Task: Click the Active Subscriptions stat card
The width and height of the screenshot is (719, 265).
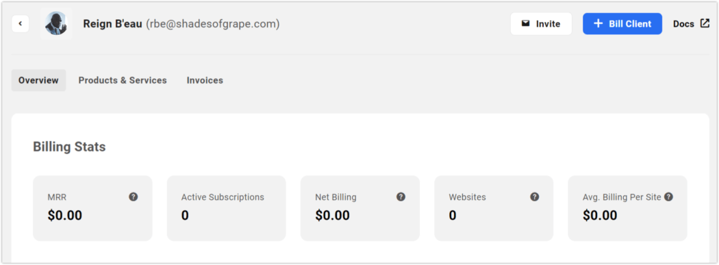Action: 227,208
